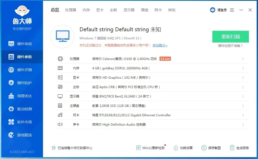This screenshot has height=159, width=258.
Task: Expand the 主板 row chevron
Action: pos(243,87)
